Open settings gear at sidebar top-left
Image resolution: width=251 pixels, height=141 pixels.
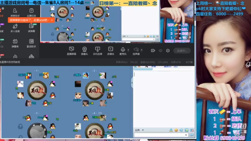(3, 8)
